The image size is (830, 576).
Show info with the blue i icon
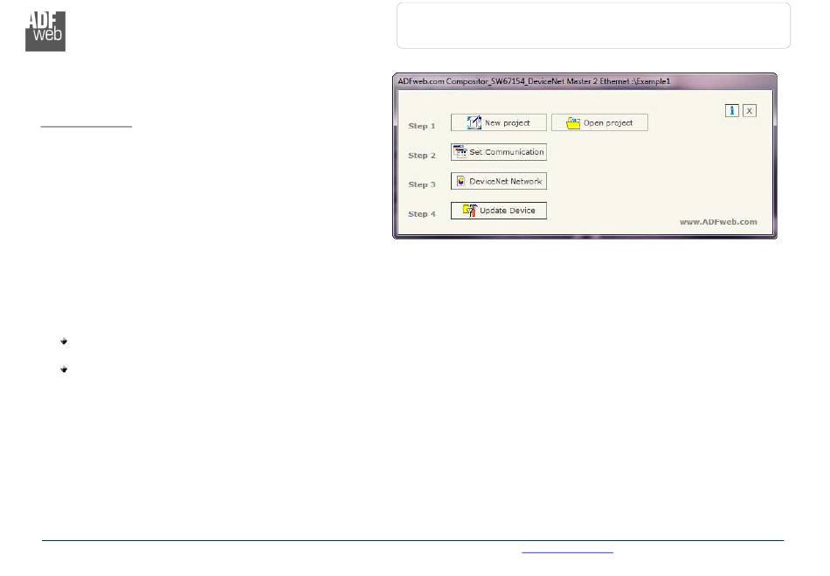(x=731, y=110)
